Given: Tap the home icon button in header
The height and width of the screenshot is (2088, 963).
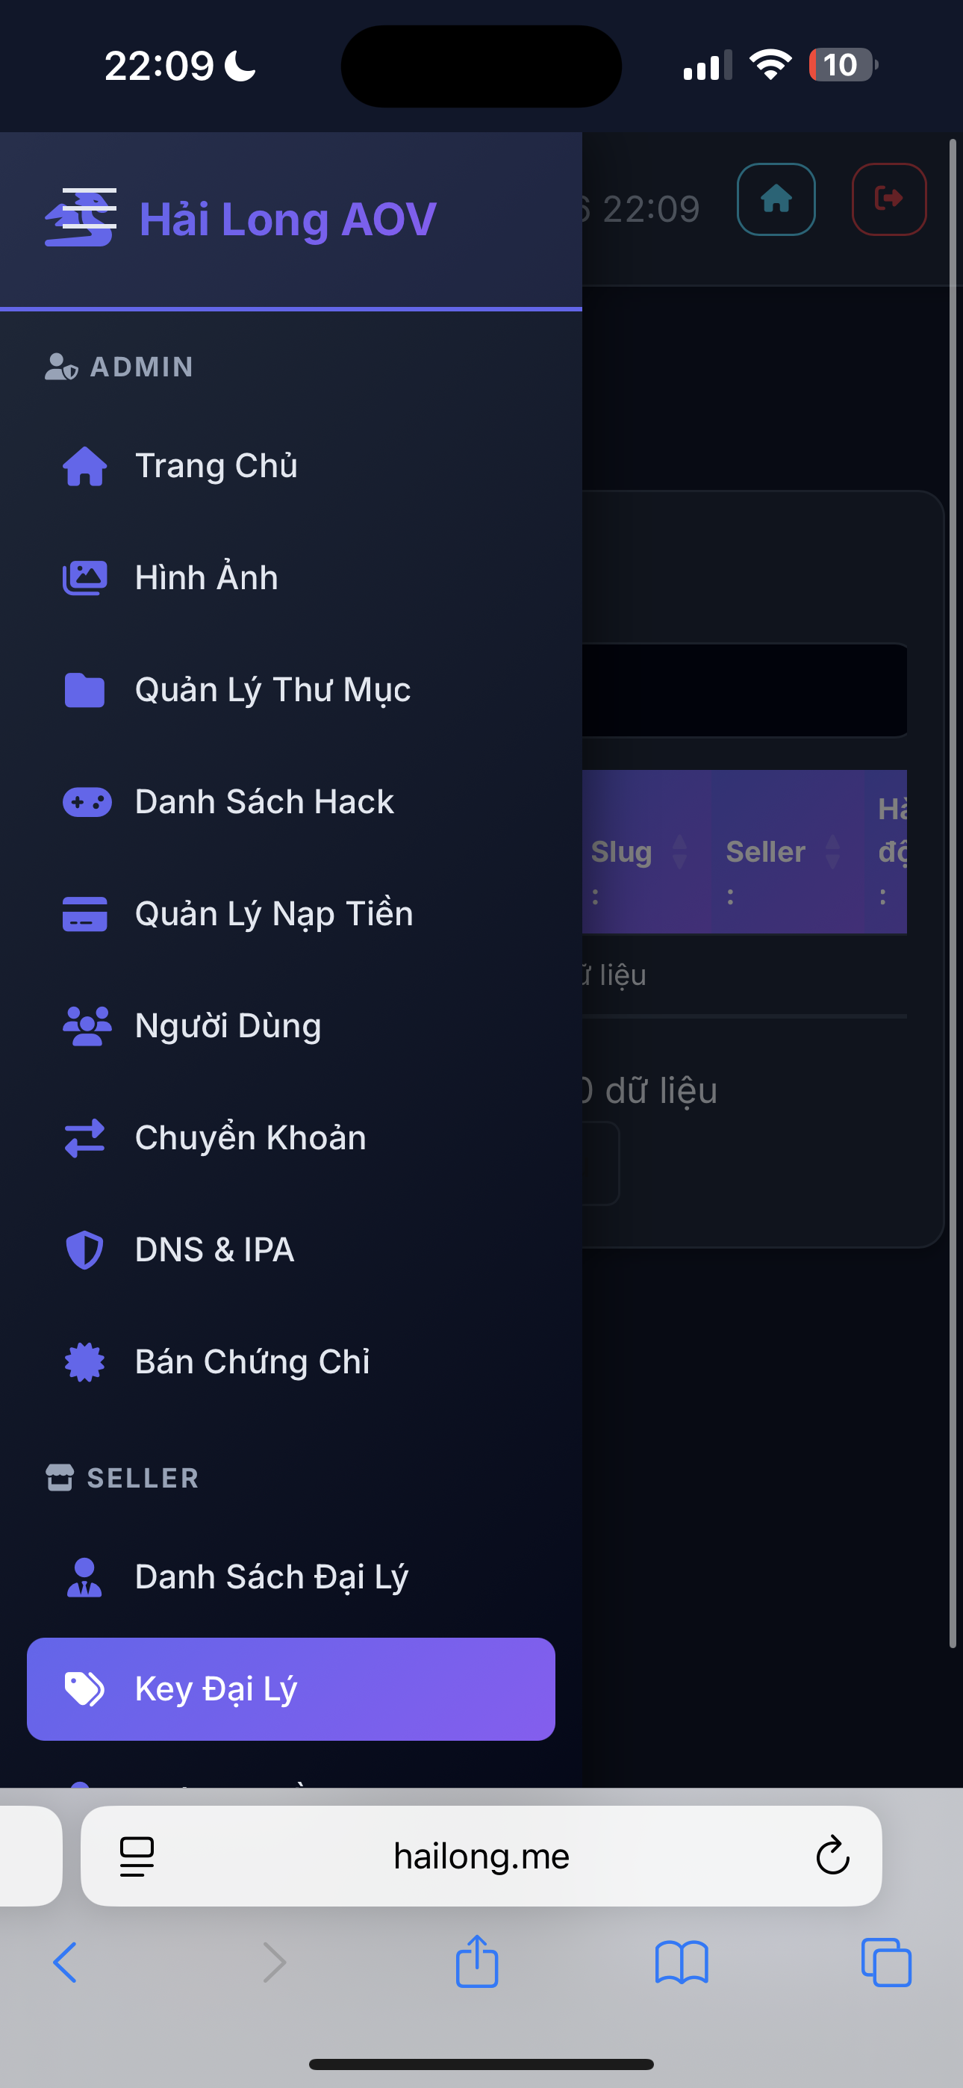Looking at the screenshot, I should point(776,199).
